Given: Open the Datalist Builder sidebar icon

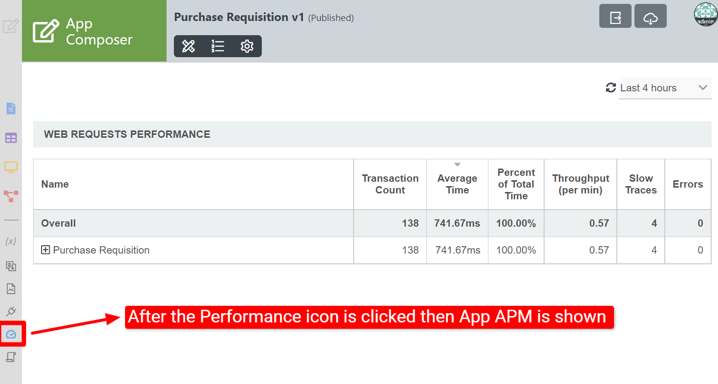Looking at the screenshot, I should 11,138.
